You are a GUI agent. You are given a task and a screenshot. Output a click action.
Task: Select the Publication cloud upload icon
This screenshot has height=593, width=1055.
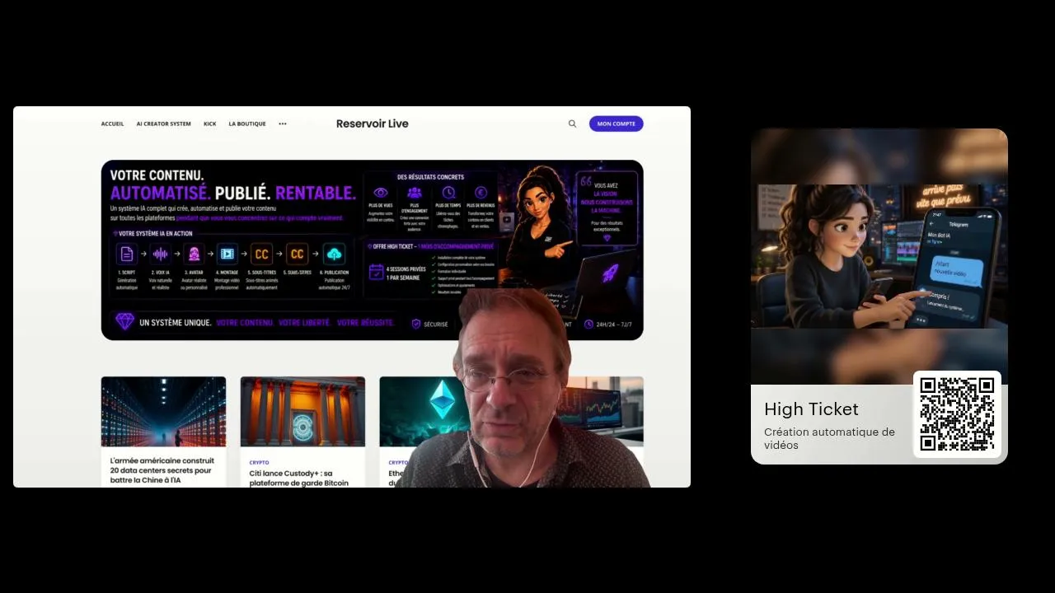(x=334, y=254)
